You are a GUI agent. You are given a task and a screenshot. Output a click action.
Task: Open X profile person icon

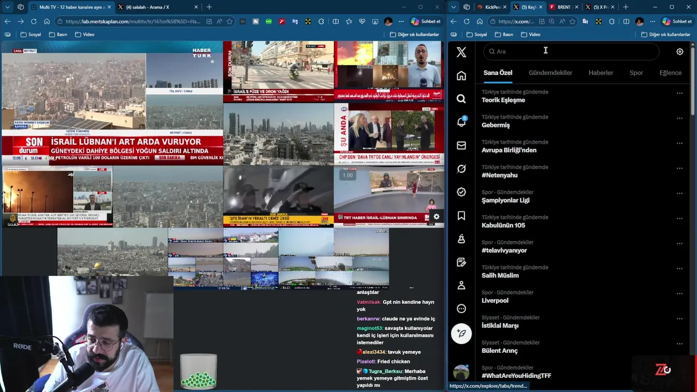click(x=461, y=285)
